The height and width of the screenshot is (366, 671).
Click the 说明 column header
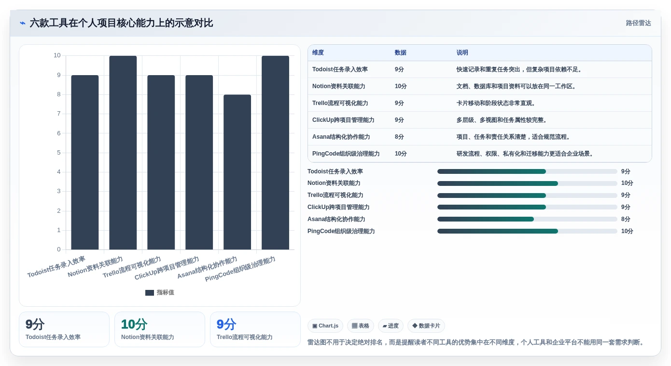tap(462, 53)
